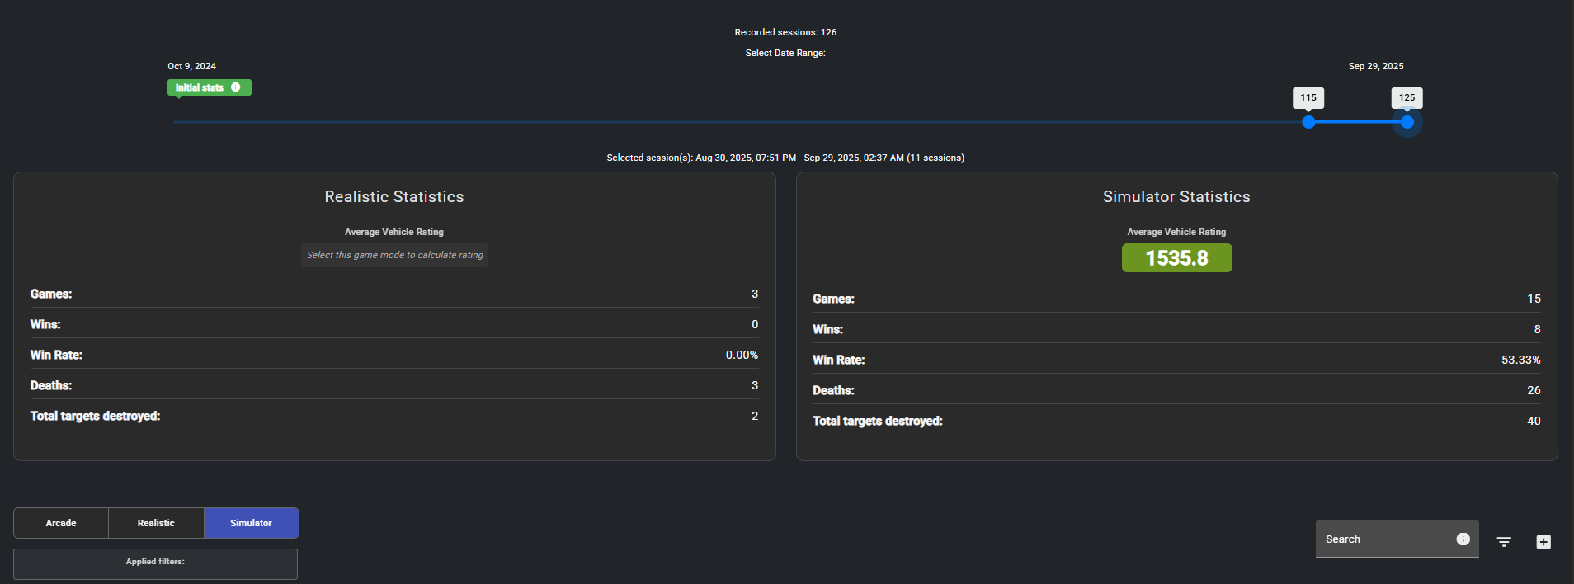Click the 125 session tooltip label
1574x584 pixels.
click(1407, 97)
